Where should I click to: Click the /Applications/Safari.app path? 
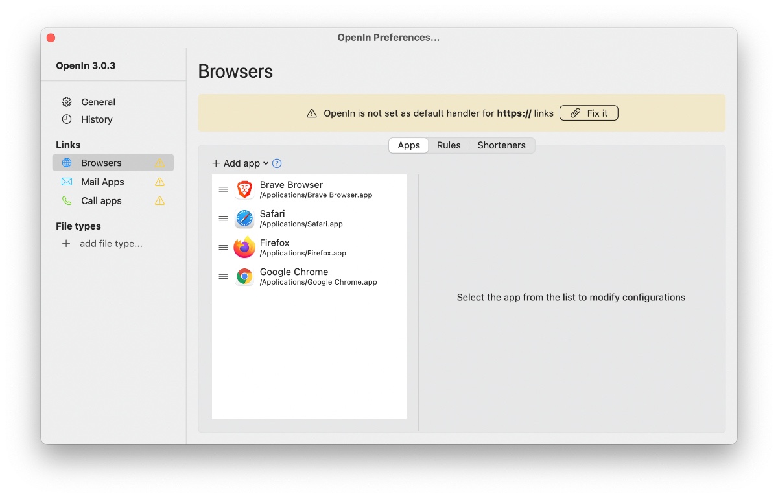(x=301, y=224)
